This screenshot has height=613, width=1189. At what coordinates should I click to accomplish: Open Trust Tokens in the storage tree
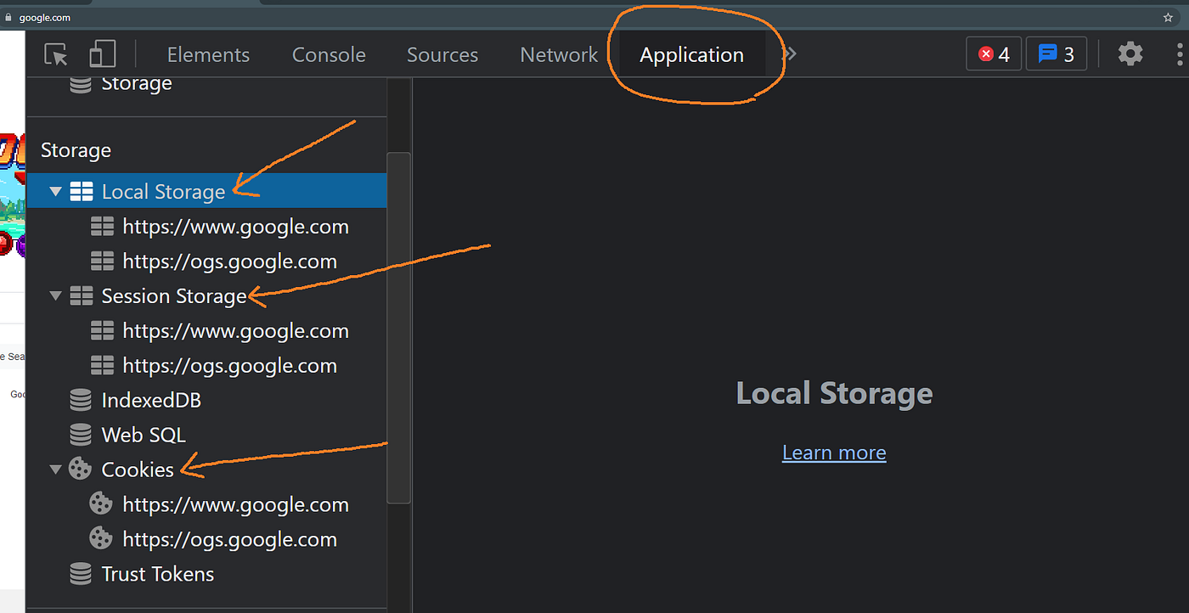[x=158, y=574]
